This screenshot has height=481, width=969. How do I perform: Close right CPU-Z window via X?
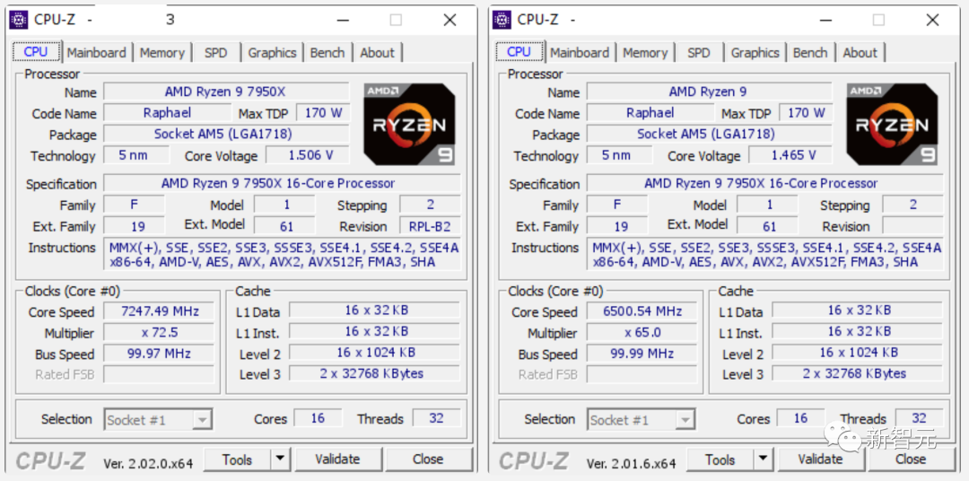pyautogui.click(x=932, y=20)
